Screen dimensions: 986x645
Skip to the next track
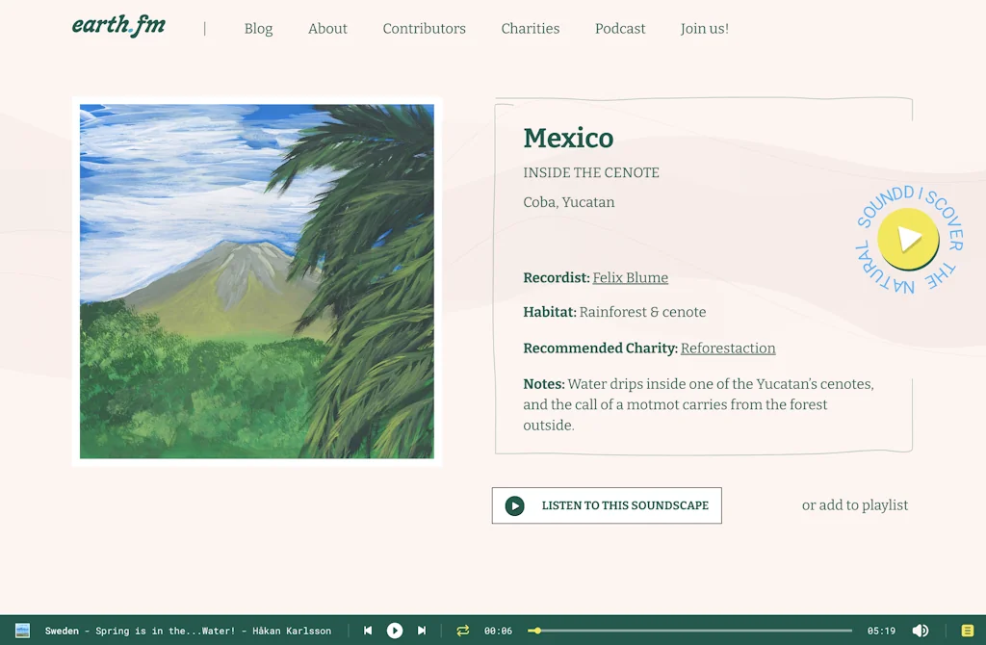tap(422, 631)
